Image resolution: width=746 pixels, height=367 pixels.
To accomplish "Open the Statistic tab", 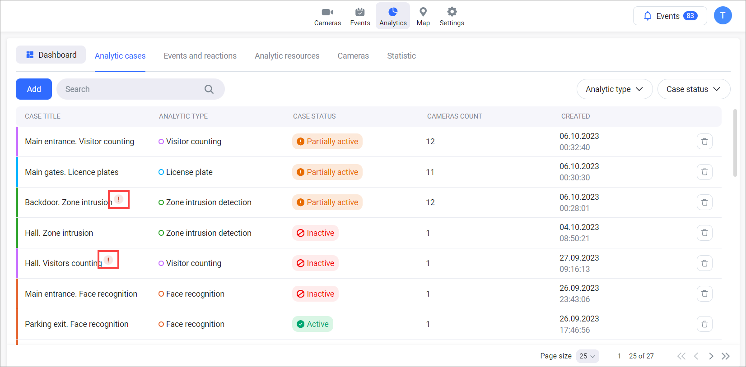I will [x=401, y=56].
